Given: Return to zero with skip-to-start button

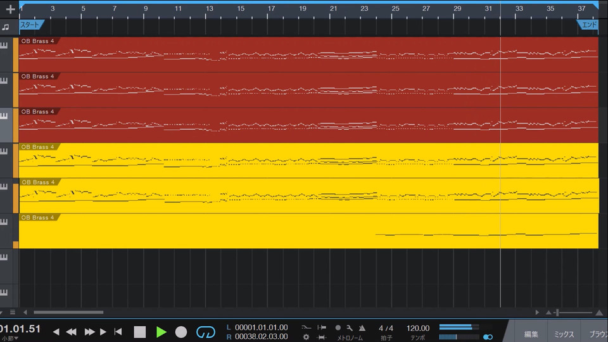Looking at the screenshot, I should (118, 331).
